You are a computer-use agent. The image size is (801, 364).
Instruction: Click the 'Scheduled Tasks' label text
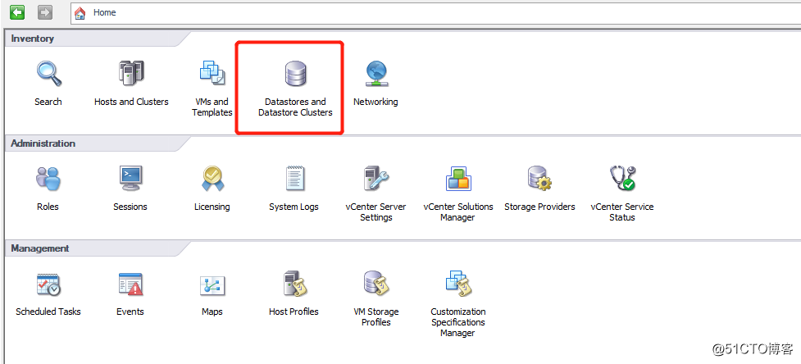pos(48,312)
